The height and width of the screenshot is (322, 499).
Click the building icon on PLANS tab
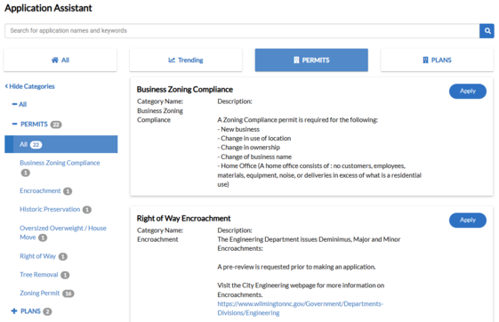425,60
